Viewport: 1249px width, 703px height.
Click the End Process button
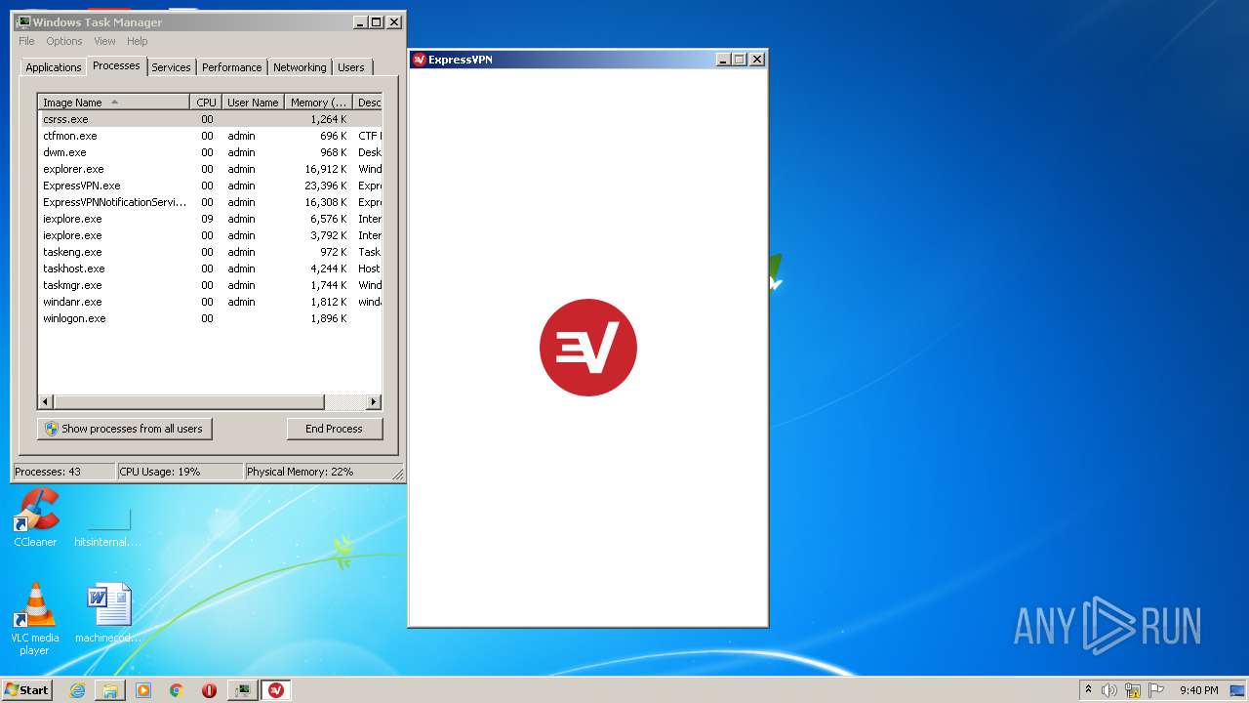pyautogui.click(x=334, y=429)
